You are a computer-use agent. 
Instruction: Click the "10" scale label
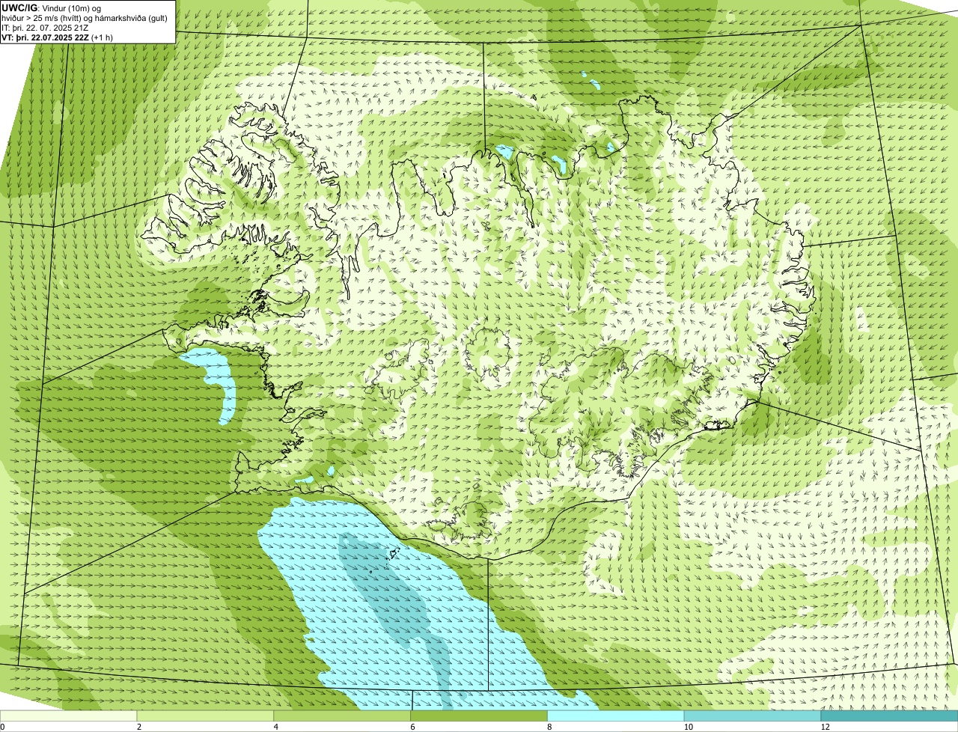click(x=687, y=727)
